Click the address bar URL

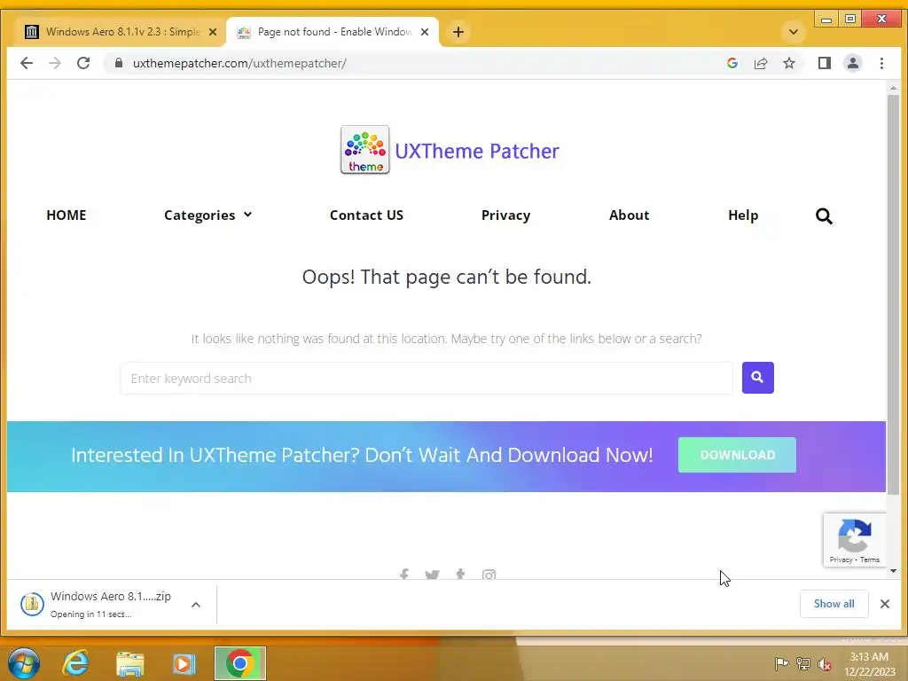click(239, 63)
